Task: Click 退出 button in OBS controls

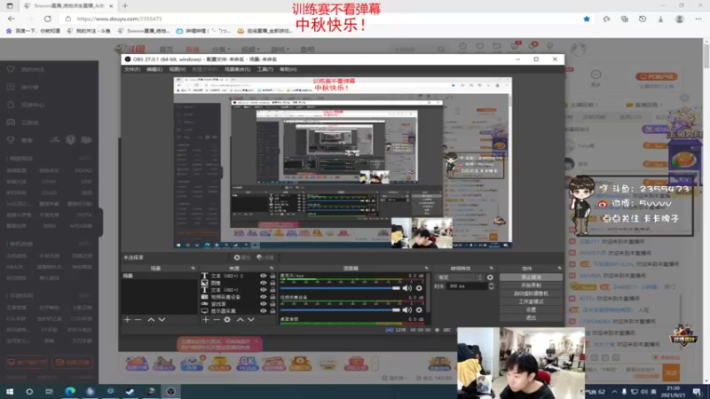Action: (531, 317)
